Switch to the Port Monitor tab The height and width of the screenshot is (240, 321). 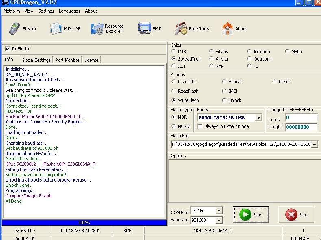click(x=67, y=60)
